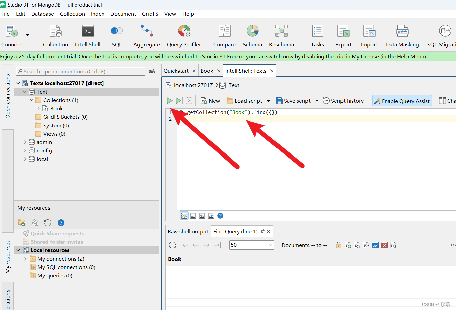
Task: Add new folder in My resources
Action: [x=22, y=223]
